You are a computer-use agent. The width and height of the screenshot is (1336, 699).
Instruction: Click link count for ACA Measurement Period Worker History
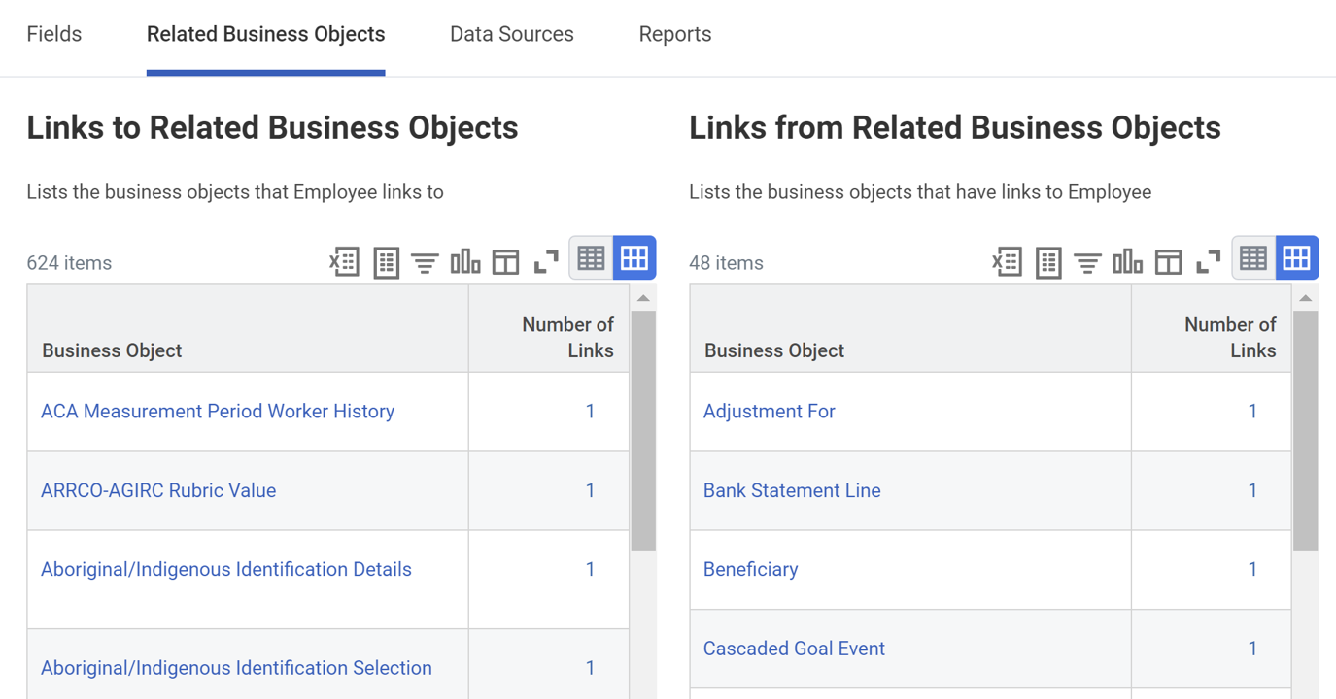(590, 412)
